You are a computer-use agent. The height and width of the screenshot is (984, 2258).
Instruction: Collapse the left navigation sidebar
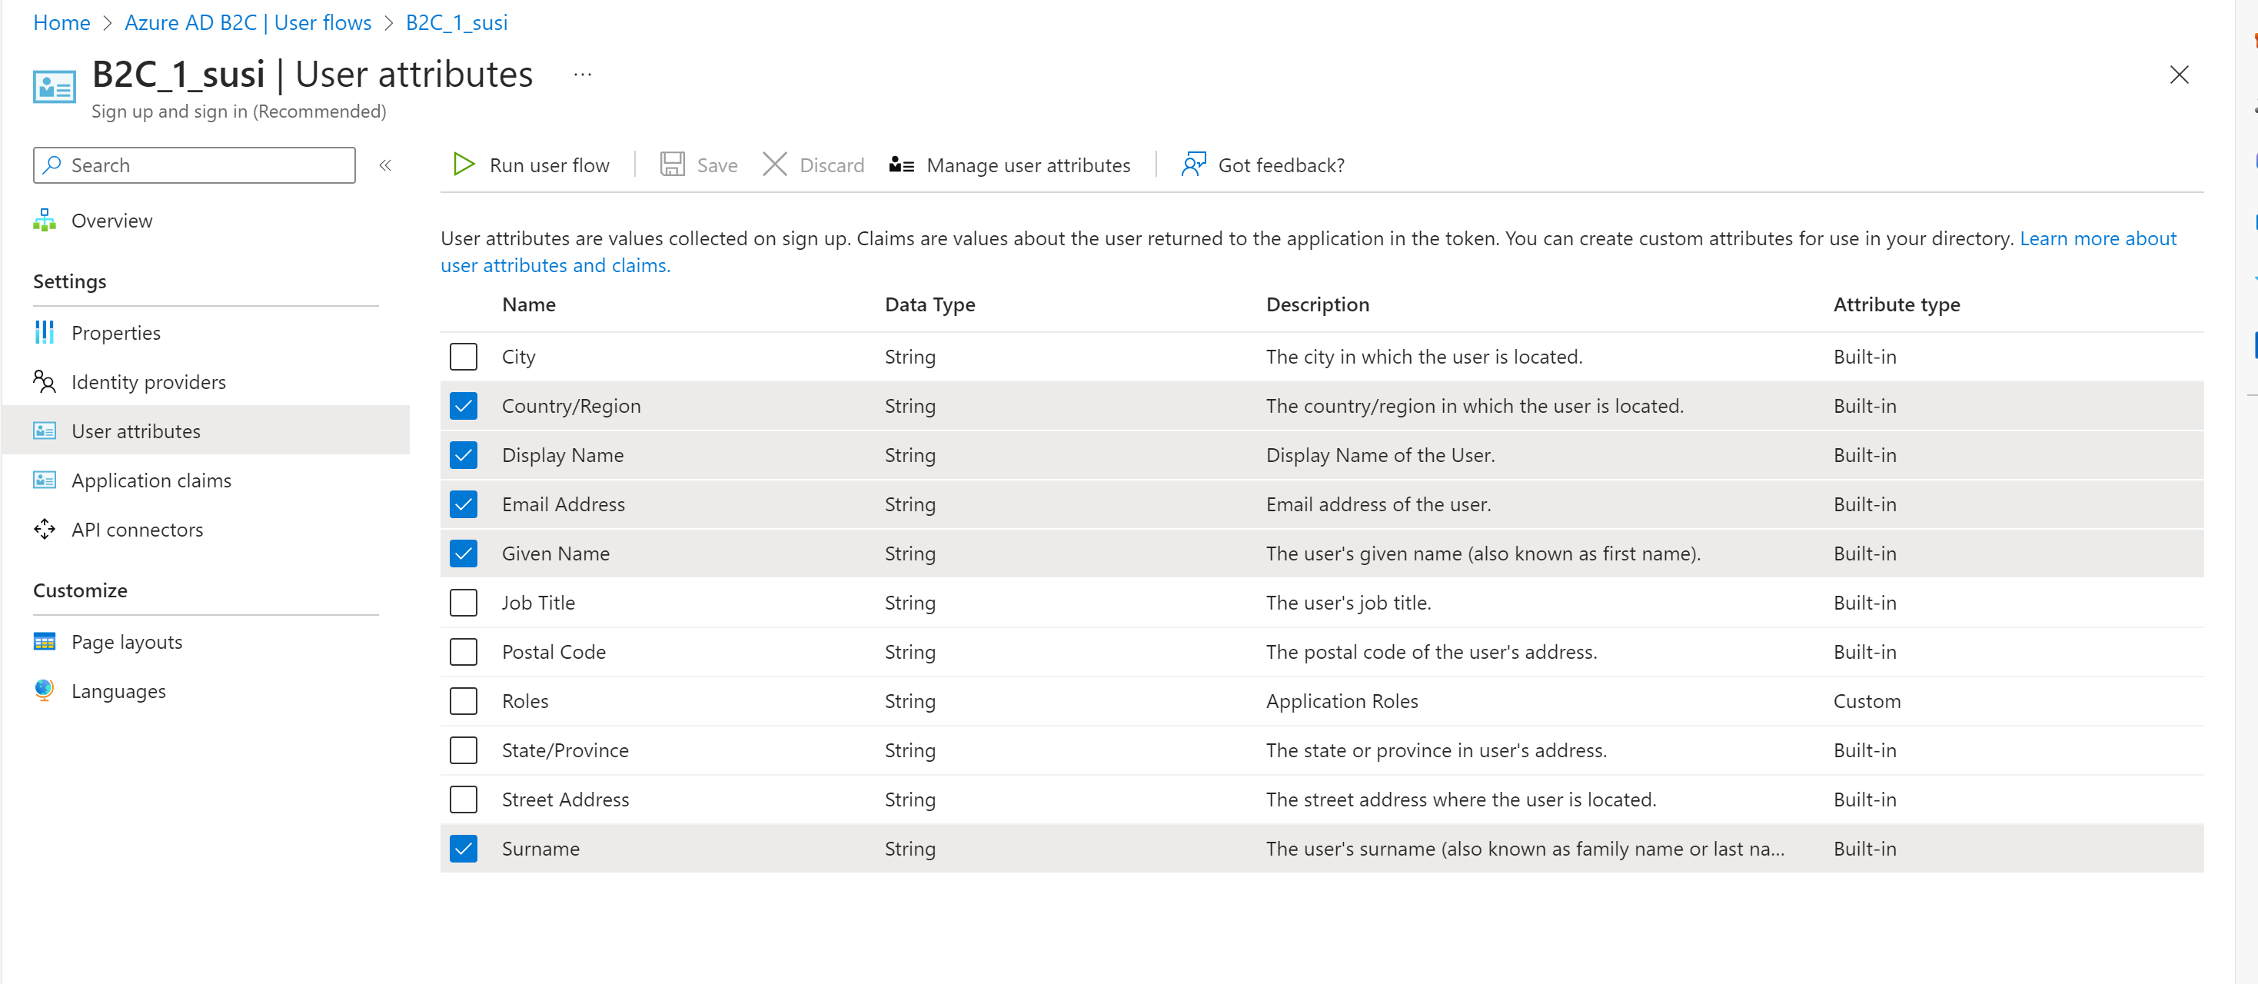(385, 165)
